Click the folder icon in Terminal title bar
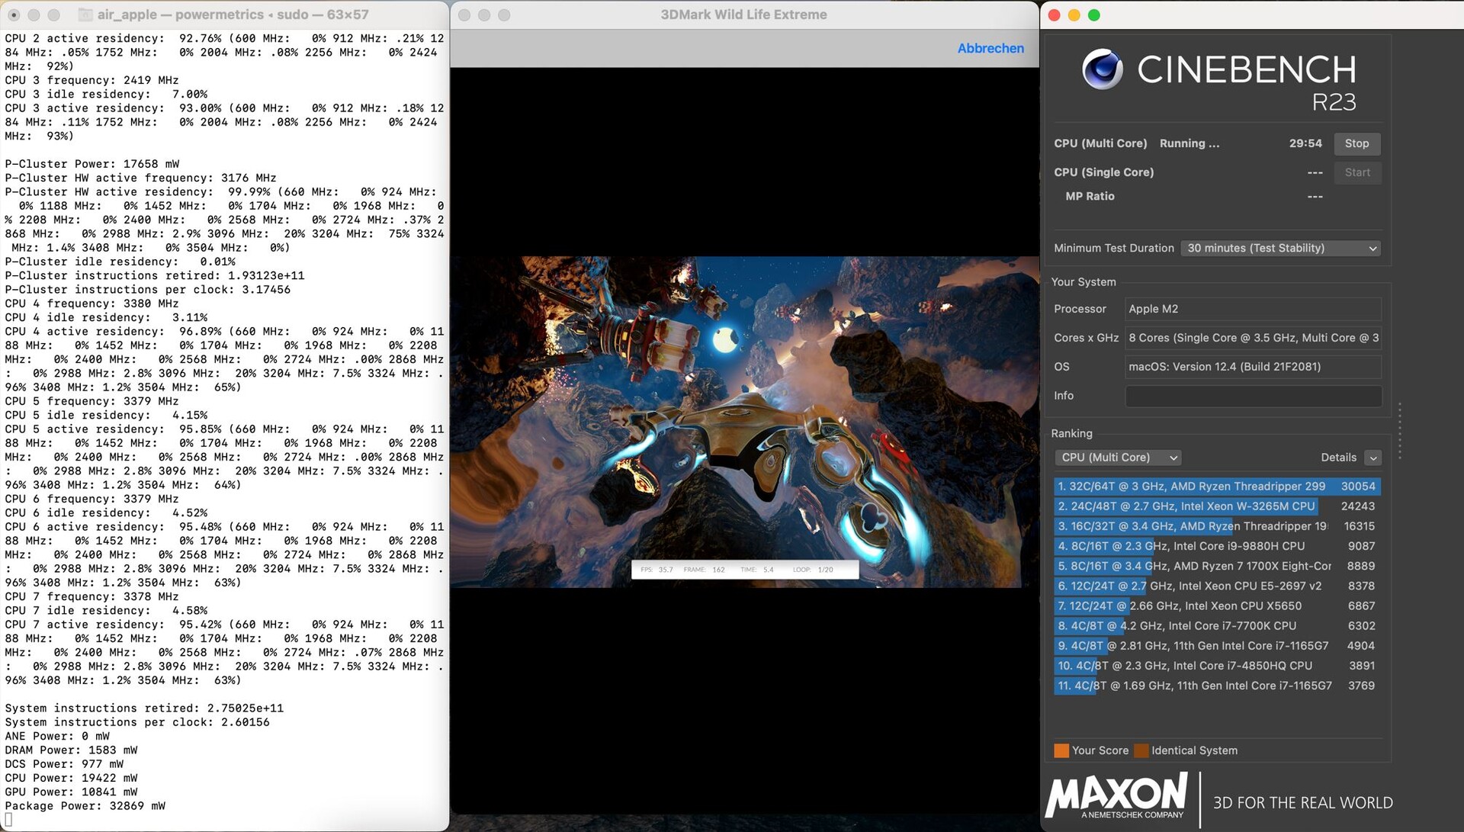 pyautogui.click(x=85, y=14)
